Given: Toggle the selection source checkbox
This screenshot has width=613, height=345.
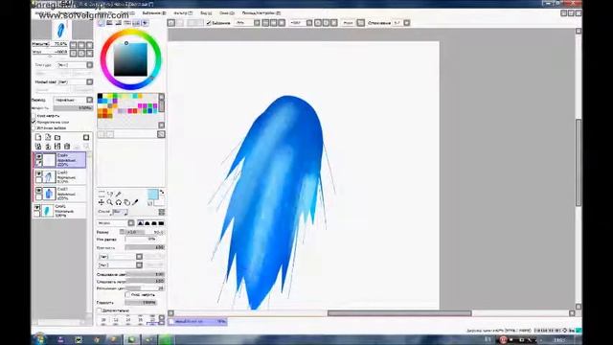Looking at the screenshot, I should coord(34,127).
